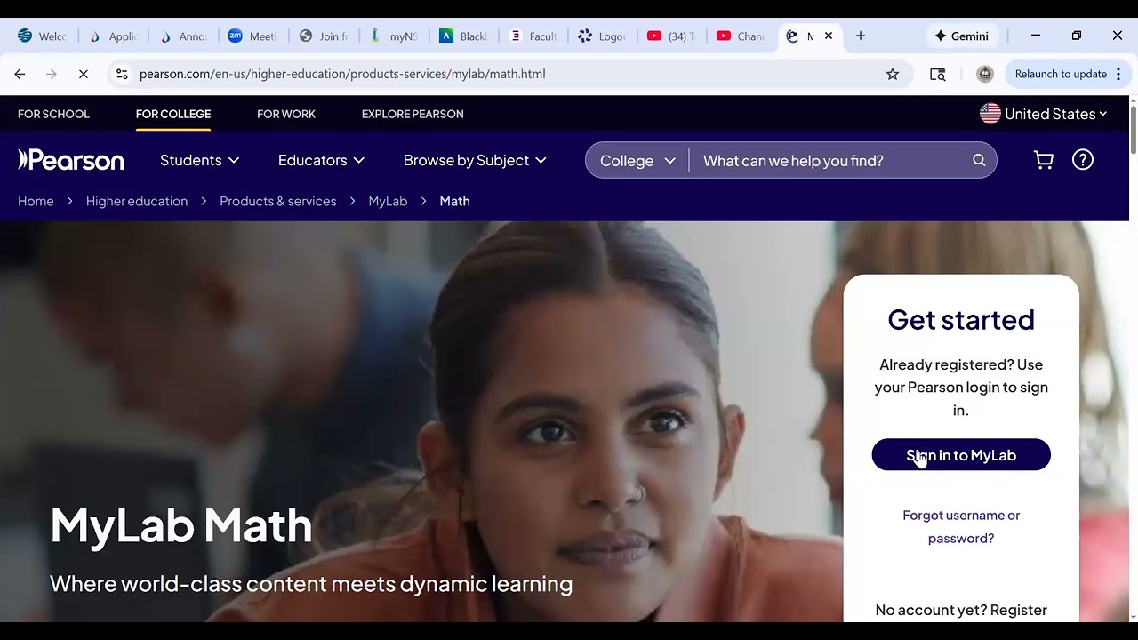Screen dimensions: 1138x640
Task: Open the Chrome profile avatar
Action: click(984, 74)
